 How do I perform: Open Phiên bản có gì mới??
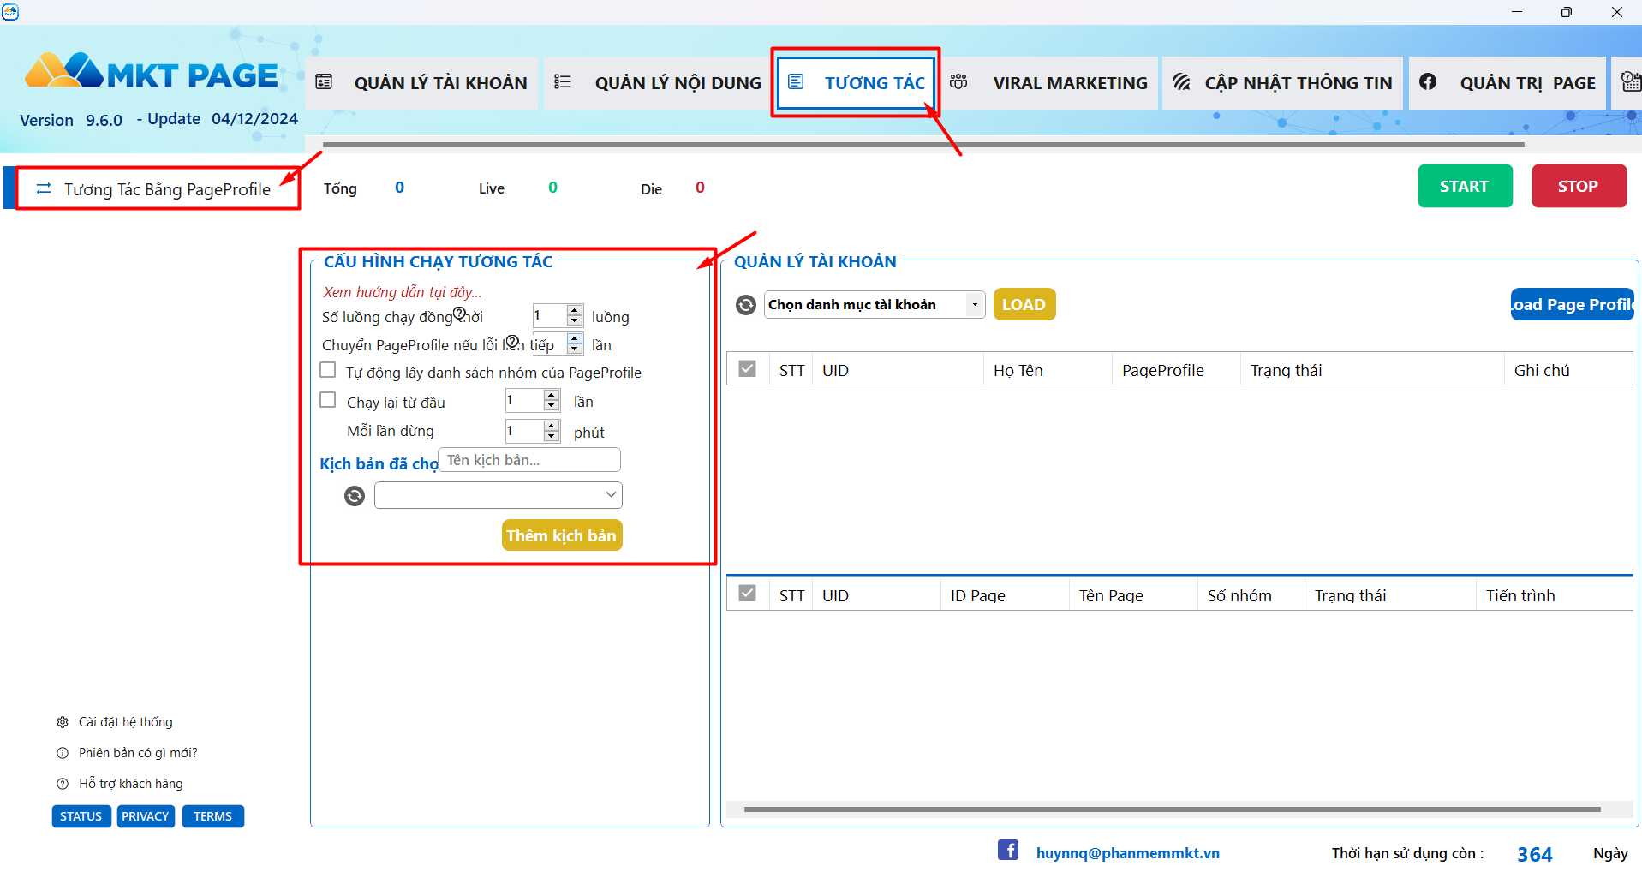click(138, 753)
